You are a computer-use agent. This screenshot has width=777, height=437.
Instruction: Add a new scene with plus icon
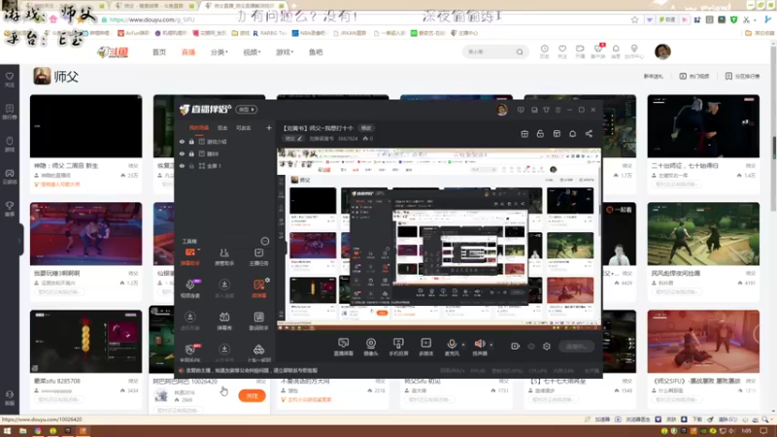[269, 128]
